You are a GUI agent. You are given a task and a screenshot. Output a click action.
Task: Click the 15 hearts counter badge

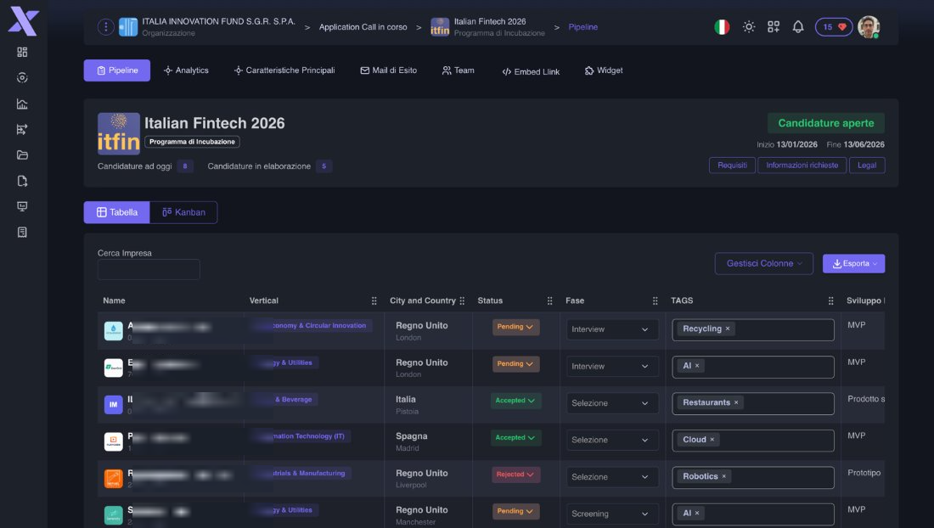(833, 27)
